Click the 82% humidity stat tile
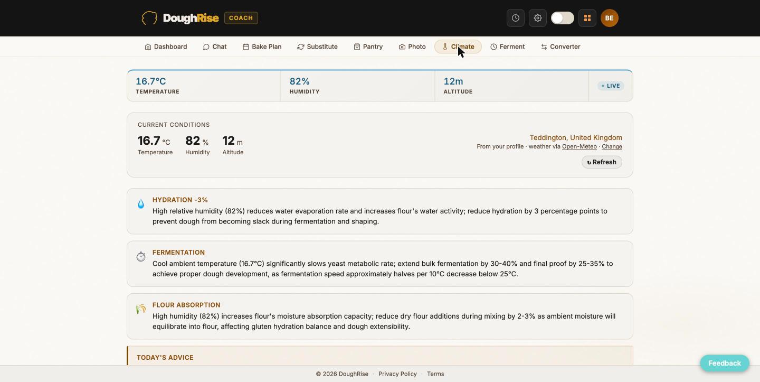This screenshot has height=382, width=760. (358, 86)
